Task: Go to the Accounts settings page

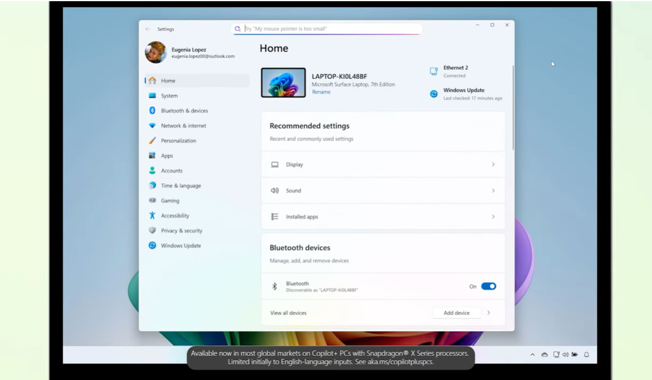Action: point(172,171)
